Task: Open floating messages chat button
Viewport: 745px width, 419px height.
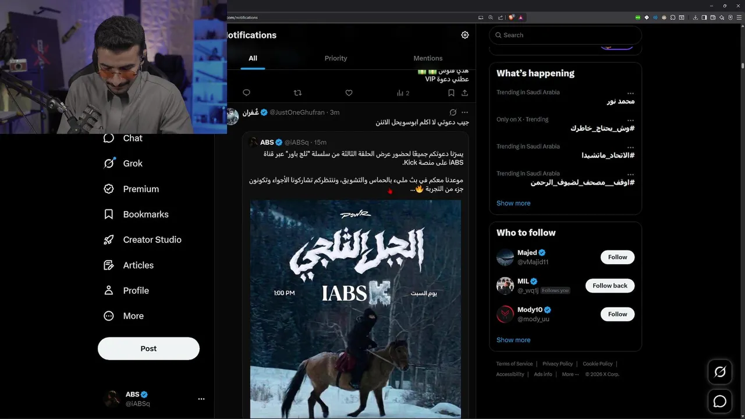Action: coord(720,401)
